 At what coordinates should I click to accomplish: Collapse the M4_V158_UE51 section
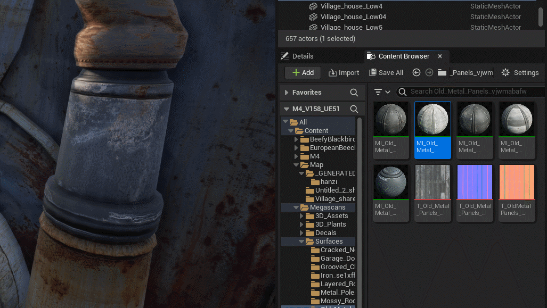(x=287, y=109)
